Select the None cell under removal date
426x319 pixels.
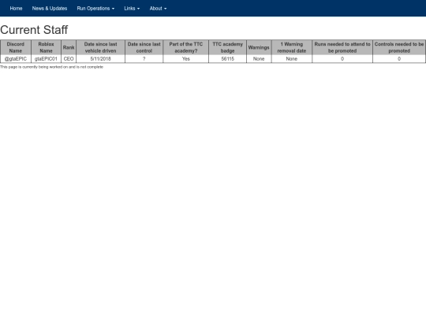click(x=292, y=59)
